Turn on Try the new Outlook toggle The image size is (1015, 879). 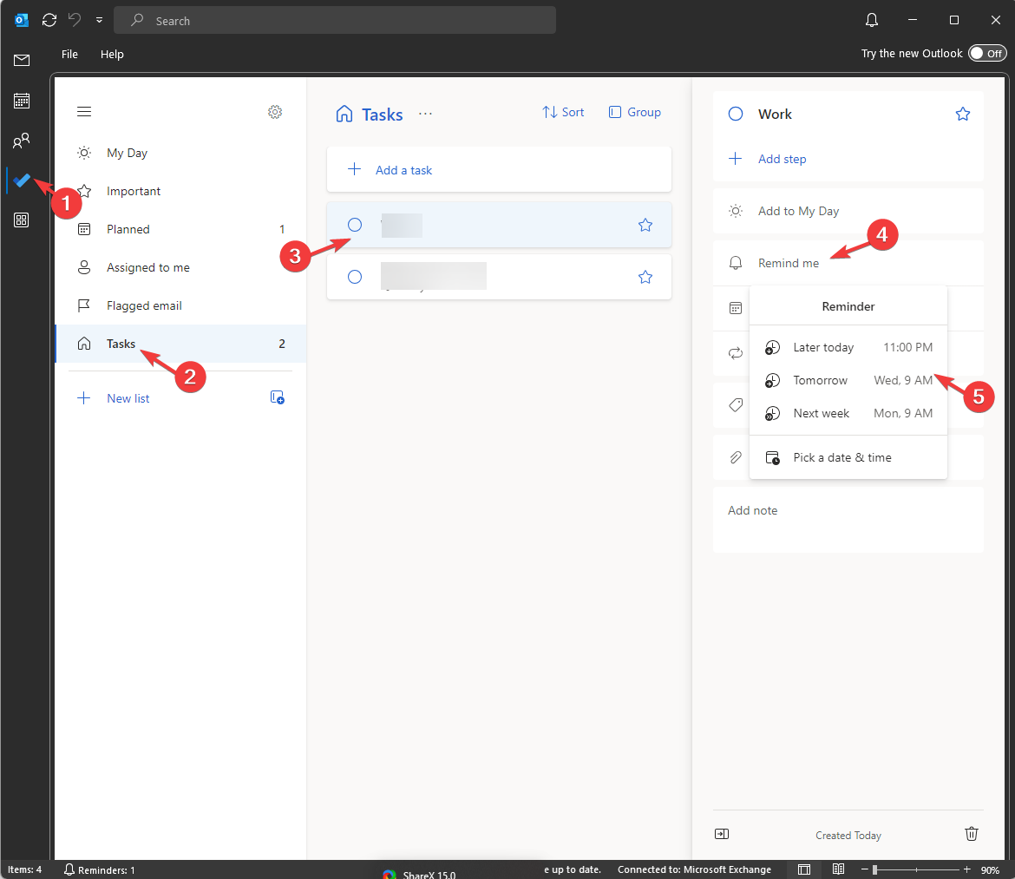click(x=987, y=53)
